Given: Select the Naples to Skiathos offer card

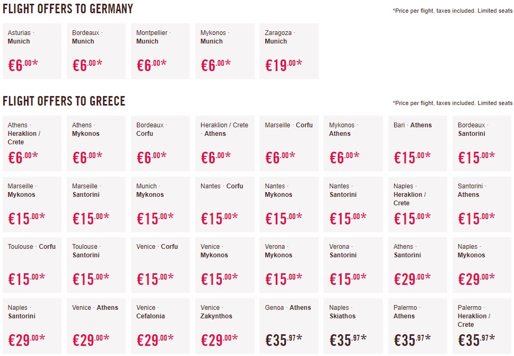Looking at the screenshot, I should (x=353, y=326).
